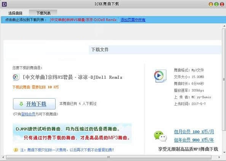Maximize the window with the green button
226x161 pixels.
point(216,4)
